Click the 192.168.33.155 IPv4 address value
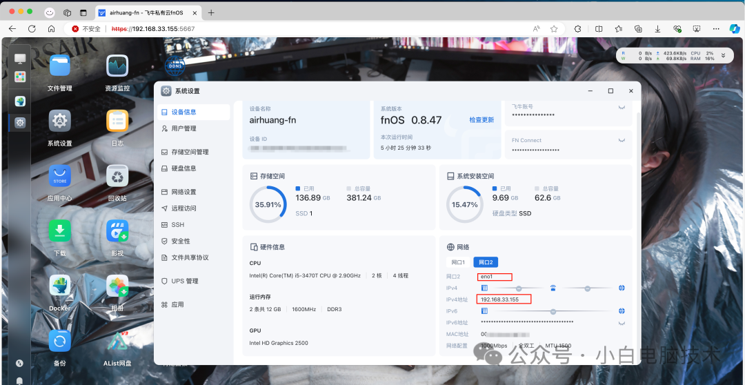The width and height of the screenshot is (745, 385). point(499,299)
